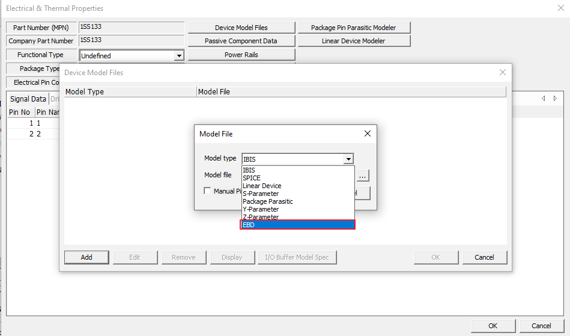Close the Device Model Files window
Viewport: 570px width, 336px height.
pyautogui.click(x=503, y=72)
